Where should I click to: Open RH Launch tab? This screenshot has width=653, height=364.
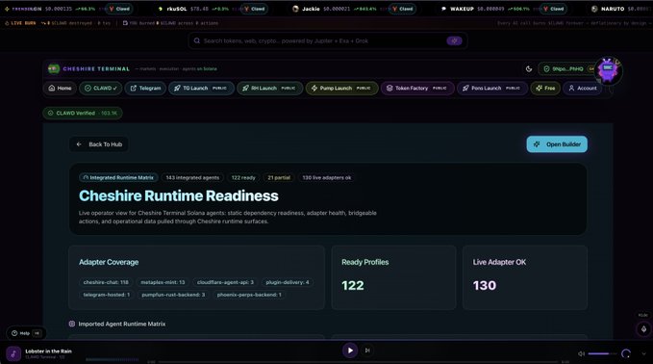point(270,88)
